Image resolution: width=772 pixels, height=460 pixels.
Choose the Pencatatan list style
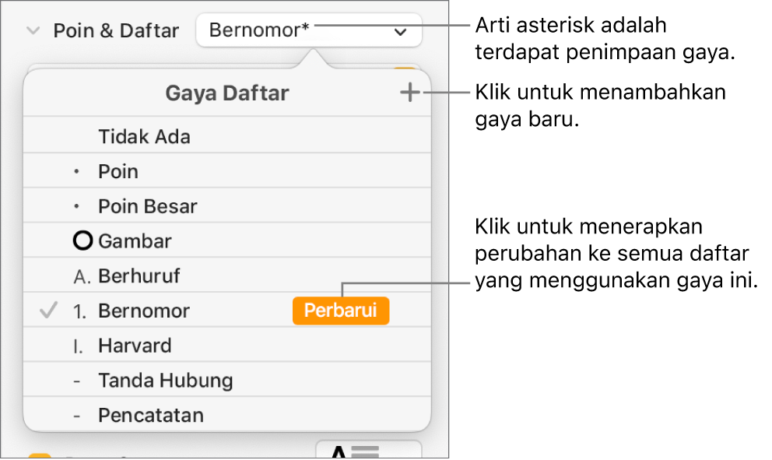coord(227,415)
